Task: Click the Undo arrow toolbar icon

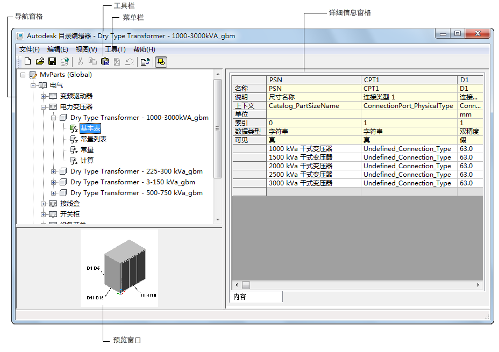Action: click(129, 62)
